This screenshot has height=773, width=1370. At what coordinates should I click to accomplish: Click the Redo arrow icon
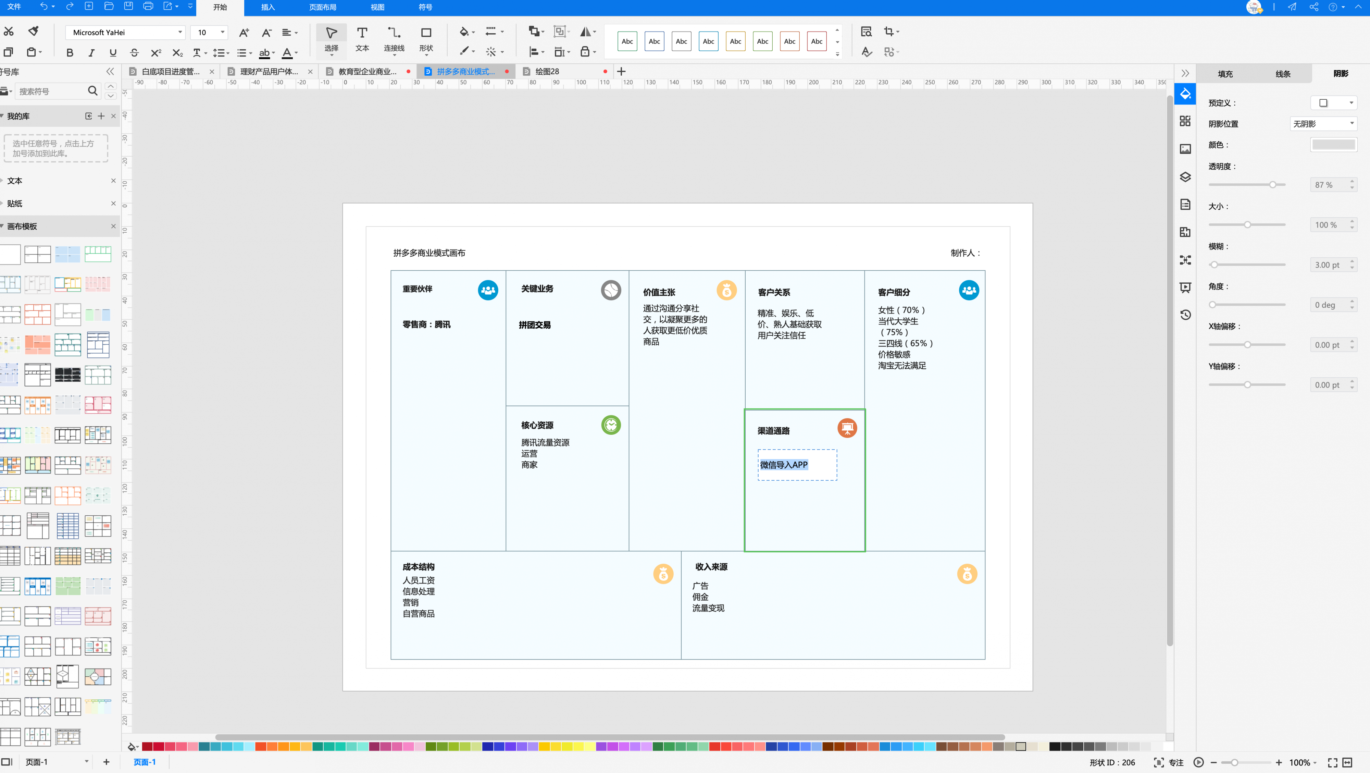click(x=70, y=7)
